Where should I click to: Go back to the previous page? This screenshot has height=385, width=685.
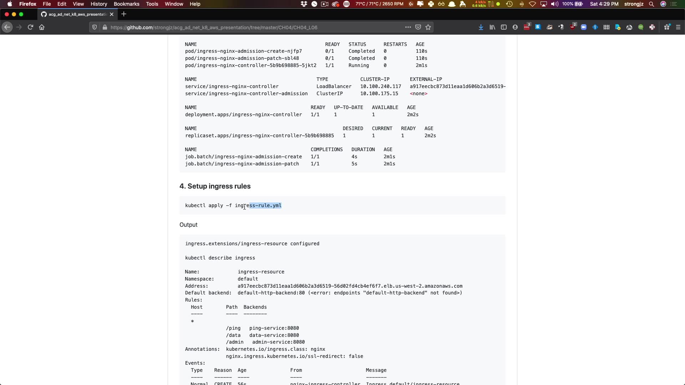pyautogui.click(x=7, y=27)
